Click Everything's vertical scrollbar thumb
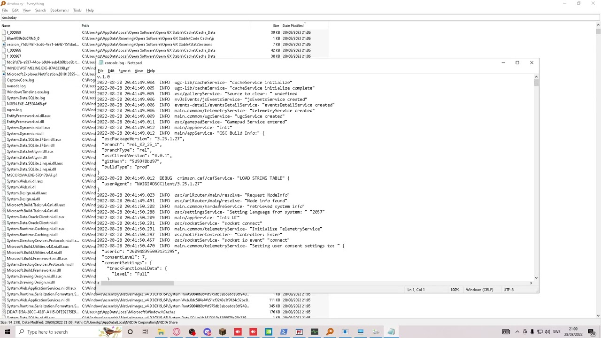This screenshot has height=338, width=601. pyautogui.click(x=598, y=31)
